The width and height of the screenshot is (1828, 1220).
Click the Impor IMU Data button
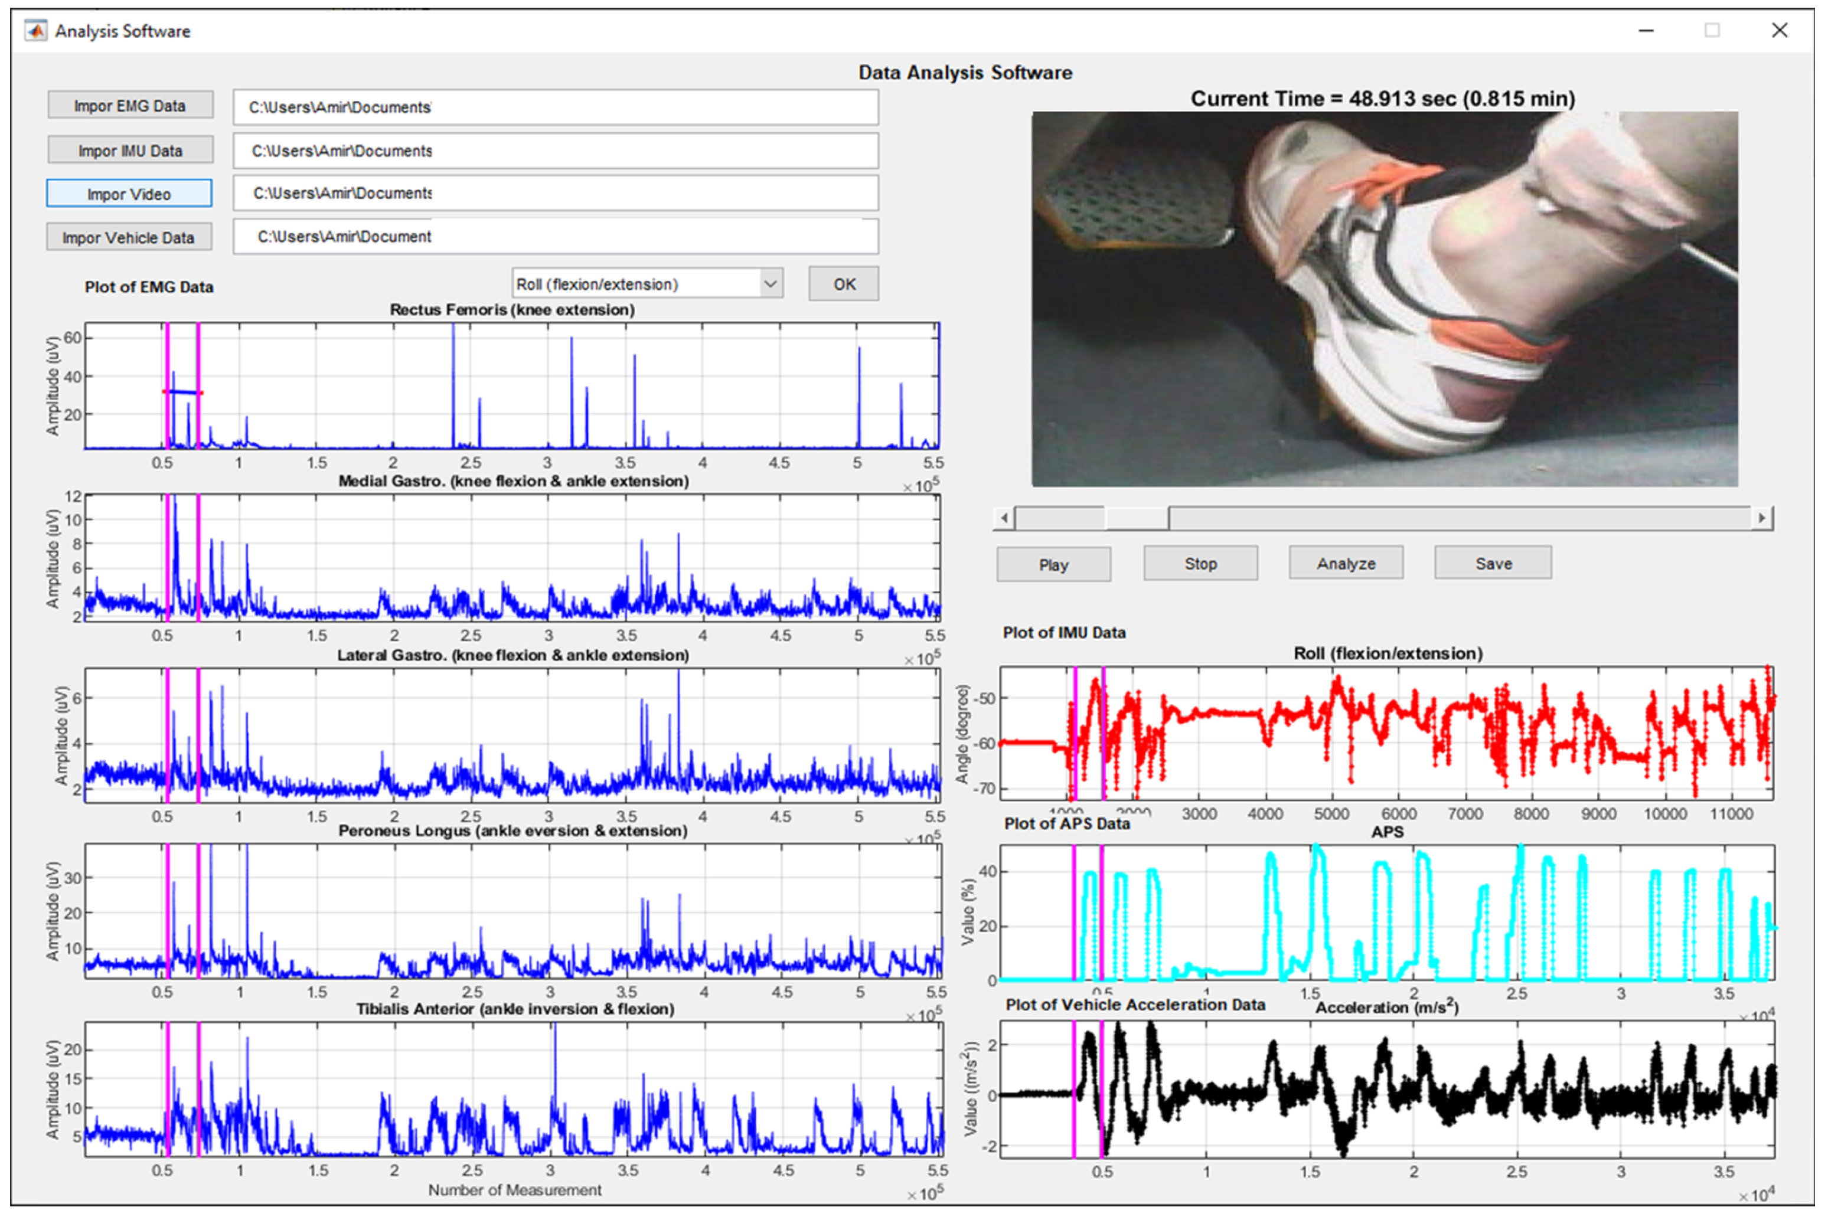point(130,150)
